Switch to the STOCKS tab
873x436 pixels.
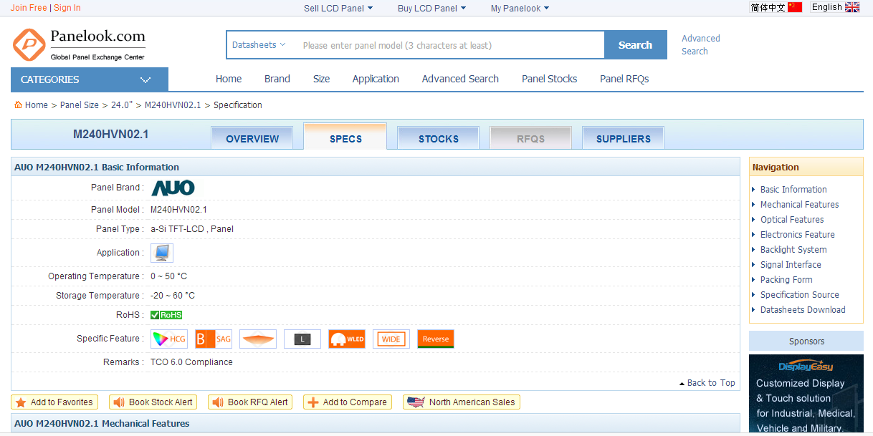point(439,139)
